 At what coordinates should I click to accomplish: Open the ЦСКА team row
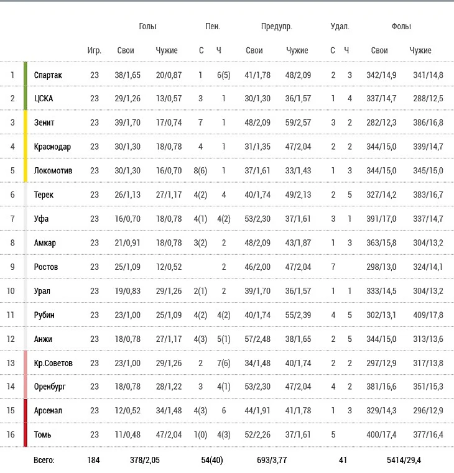(x=44, y=98)
